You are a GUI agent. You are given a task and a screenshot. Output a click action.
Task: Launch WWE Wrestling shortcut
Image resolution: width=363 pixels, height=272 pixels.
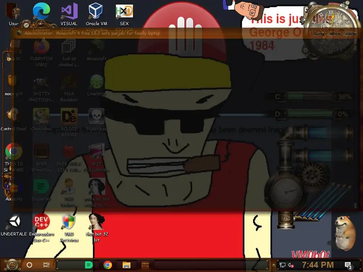pyautogui.click(x=41, y=158)
